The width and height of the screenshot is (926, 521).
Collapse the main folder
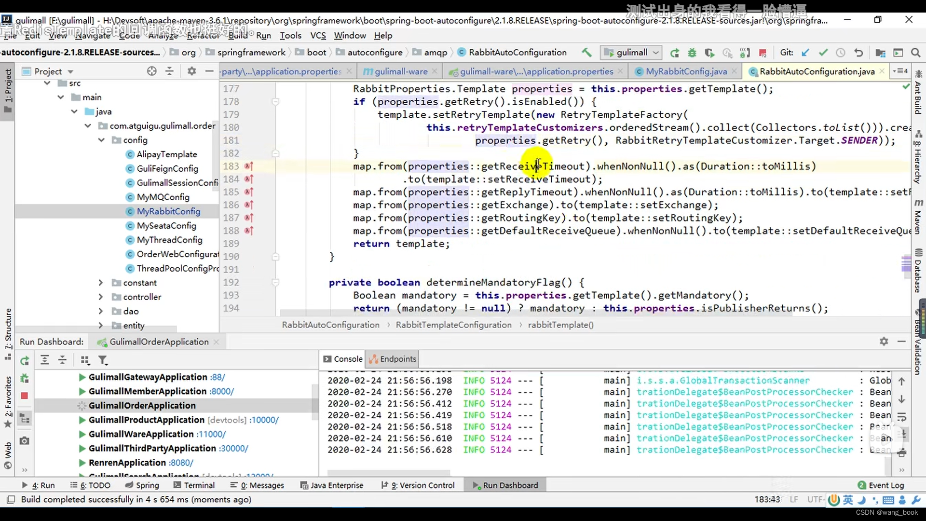[x=61, y=97]
